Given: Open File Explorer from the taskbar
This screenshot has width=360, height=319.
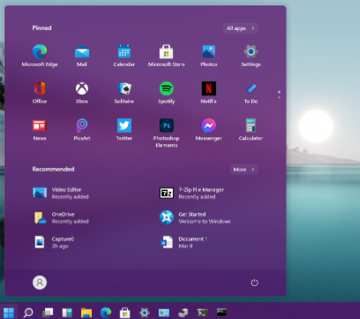Looking at the screenshot, I should click(x=87, y=312).
